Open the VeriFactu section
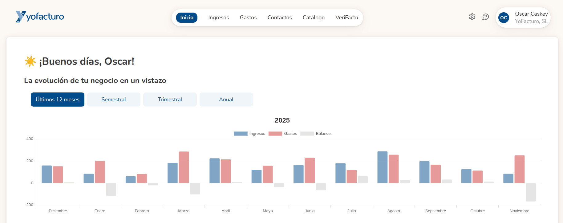The image size is (563, 223). click(346, 18)
